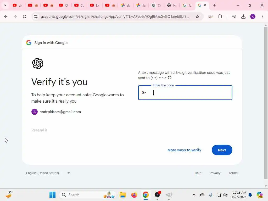Image resolution: width=268 pixels, height=201 pixels.
Task: Open File Explorer from taskbar
Action: point(122,195)
